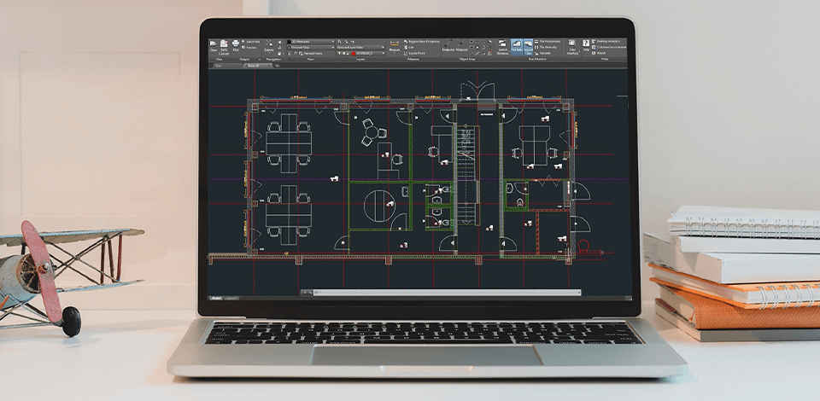This screenshot has width=820, height=401.
Task: Choose Tile Horizontally
Action: (547, 41)
